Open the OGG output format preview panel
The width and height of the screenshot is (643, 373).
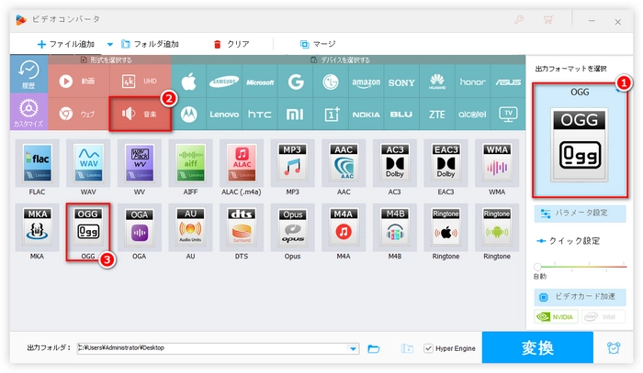580,140
